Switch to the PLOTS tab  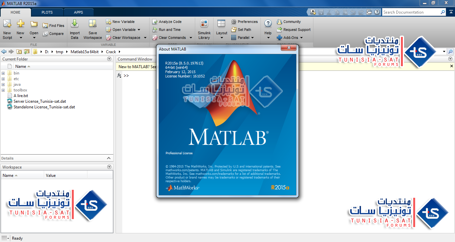pyautogui.click(x=47, y=12)
